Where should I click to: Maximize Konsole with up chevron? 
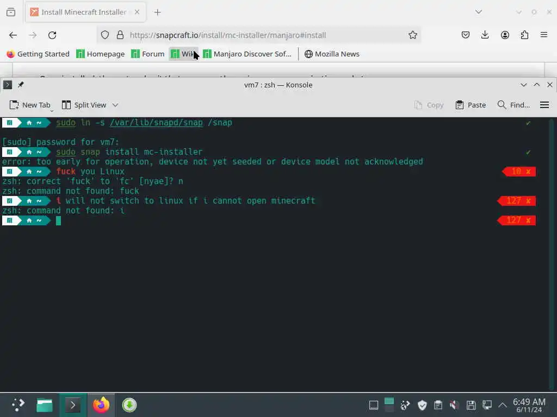[536, 85]
